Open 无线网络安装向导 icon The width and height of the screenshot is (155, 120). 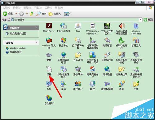136,69
